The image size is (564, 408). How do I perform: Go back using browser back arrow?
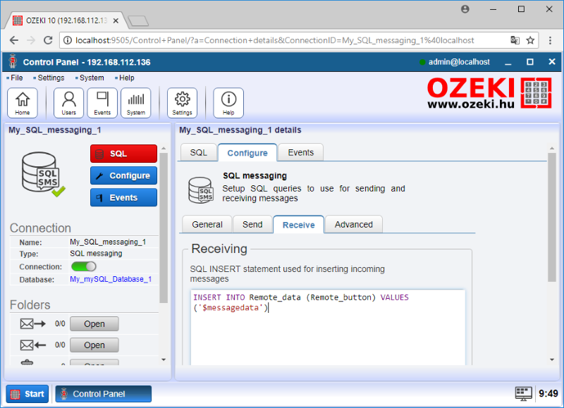click(14, 40)
